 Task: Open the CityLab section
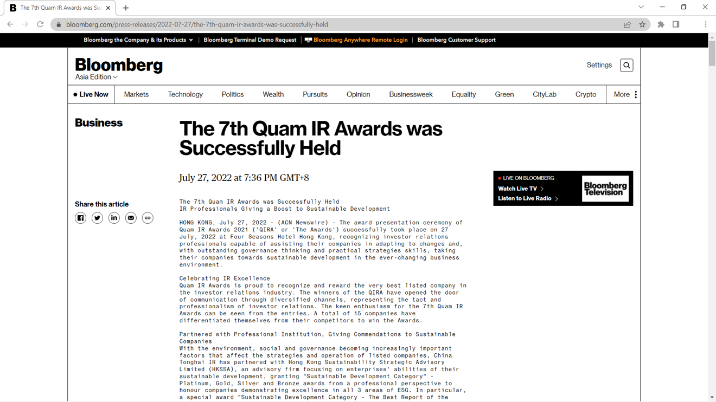pyautogui.click(x=545, y=94)
